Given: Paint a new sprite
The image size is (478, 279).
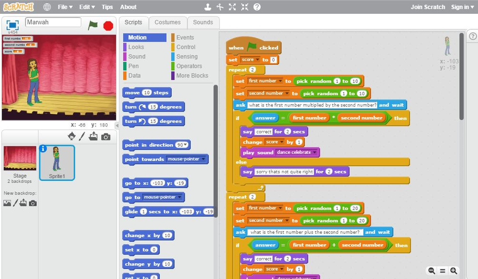Looking at the screenshot, I should [x=82, y=136].
